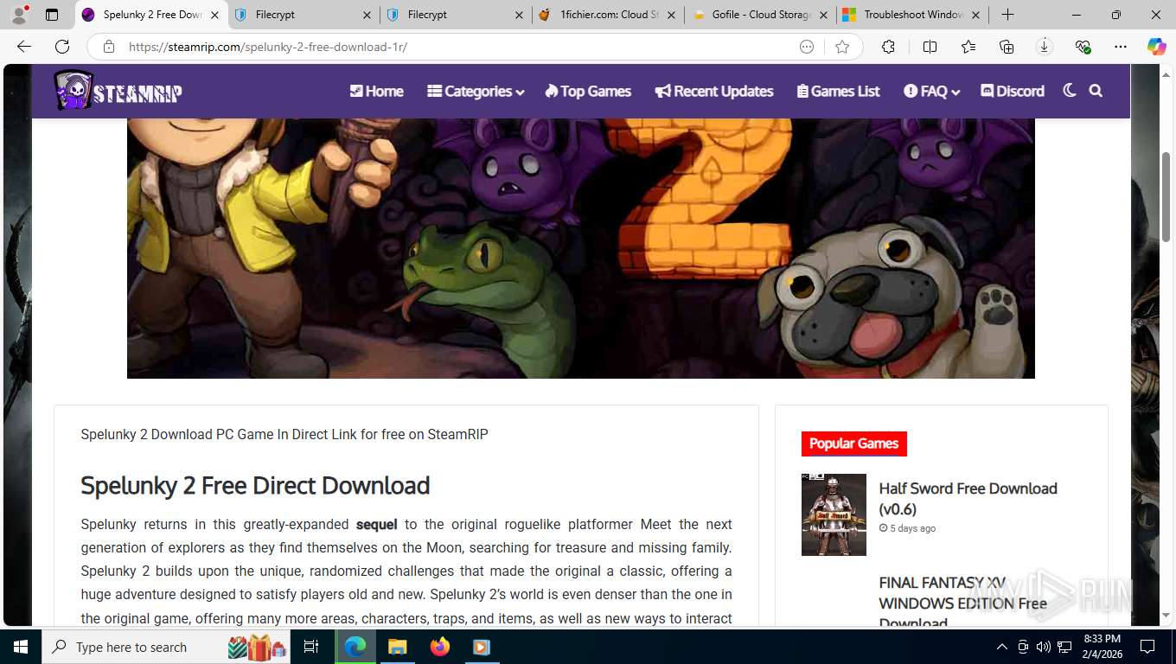Go back to the previous page

[24, 47]
